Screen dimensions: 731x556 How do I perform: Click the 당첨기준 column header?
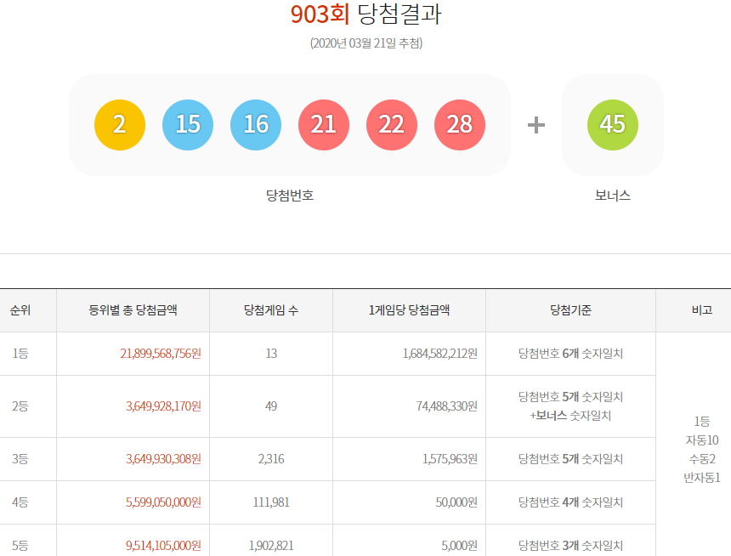570,310
